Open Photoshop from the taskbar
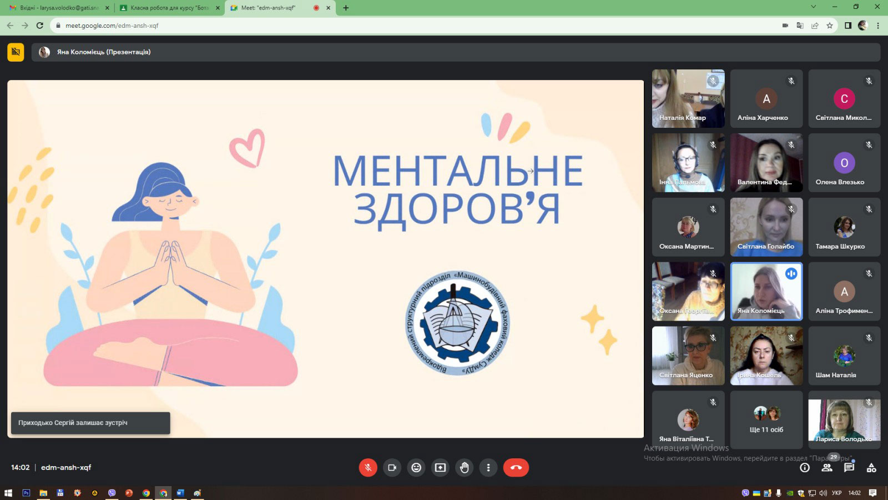This screenshot has height=500, width=888. pyautogui.click(x=26, y=493)
